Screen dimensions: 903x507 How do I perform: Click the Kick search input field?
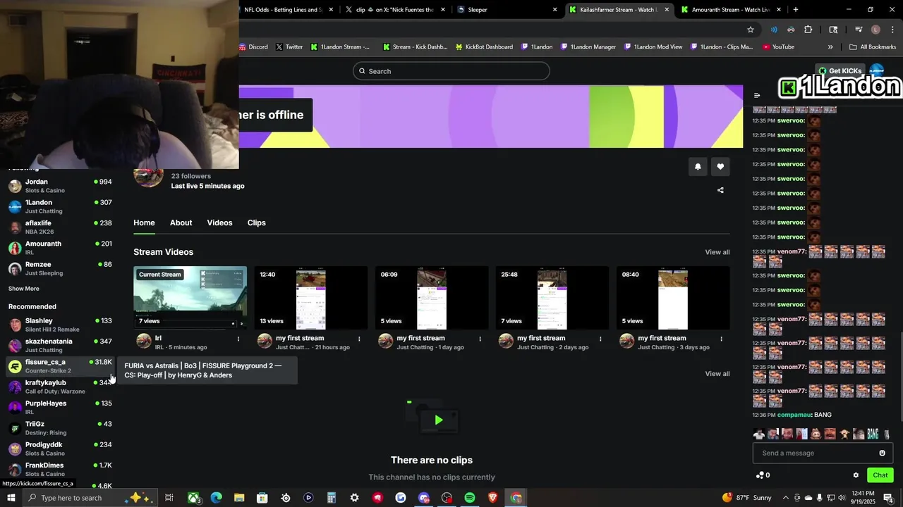[451, 71]
